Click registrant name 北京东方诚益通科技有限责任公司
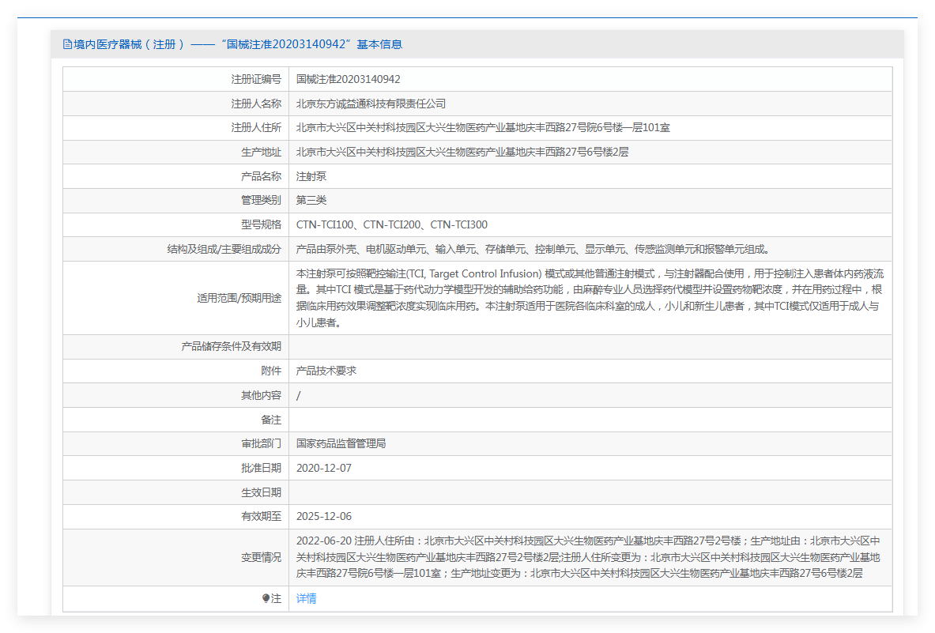This screenshot has width=935, height=633. pyautogui.click(x=371, y=104)
